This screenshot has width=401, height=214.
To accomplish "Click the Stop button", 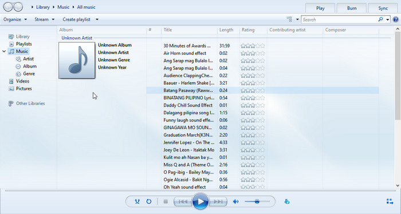I will [166, 201].
